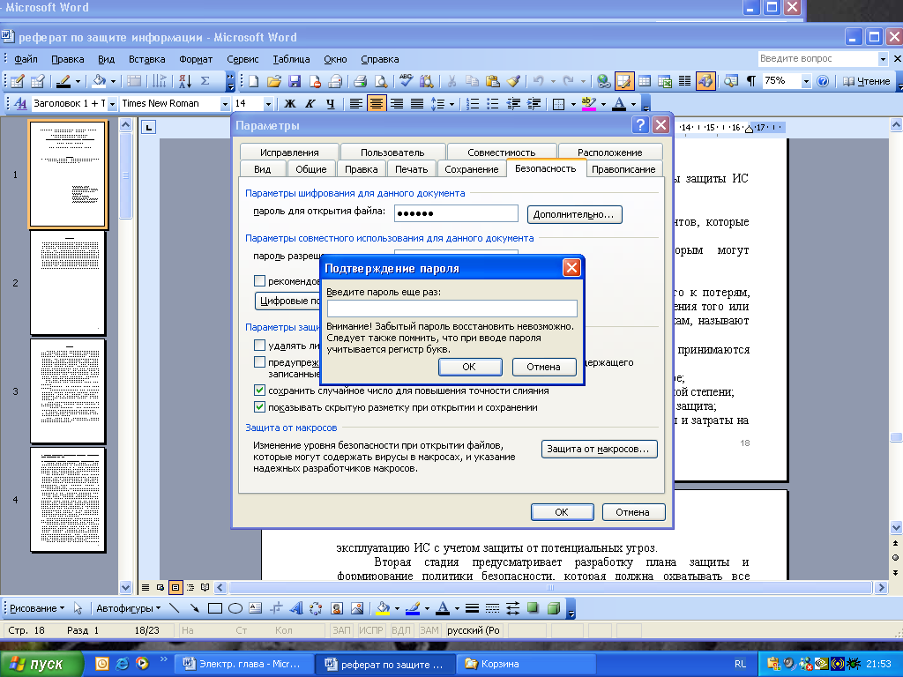Insert WordArt from the drawing toolbar

[x=296, y=608]
